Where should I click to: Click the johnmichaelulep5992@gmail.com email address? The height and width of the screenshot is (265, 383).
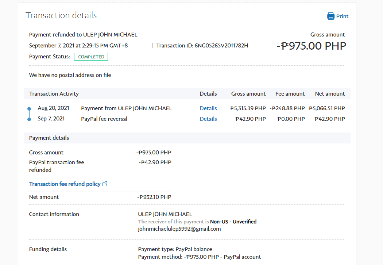(x=179, y=229)
